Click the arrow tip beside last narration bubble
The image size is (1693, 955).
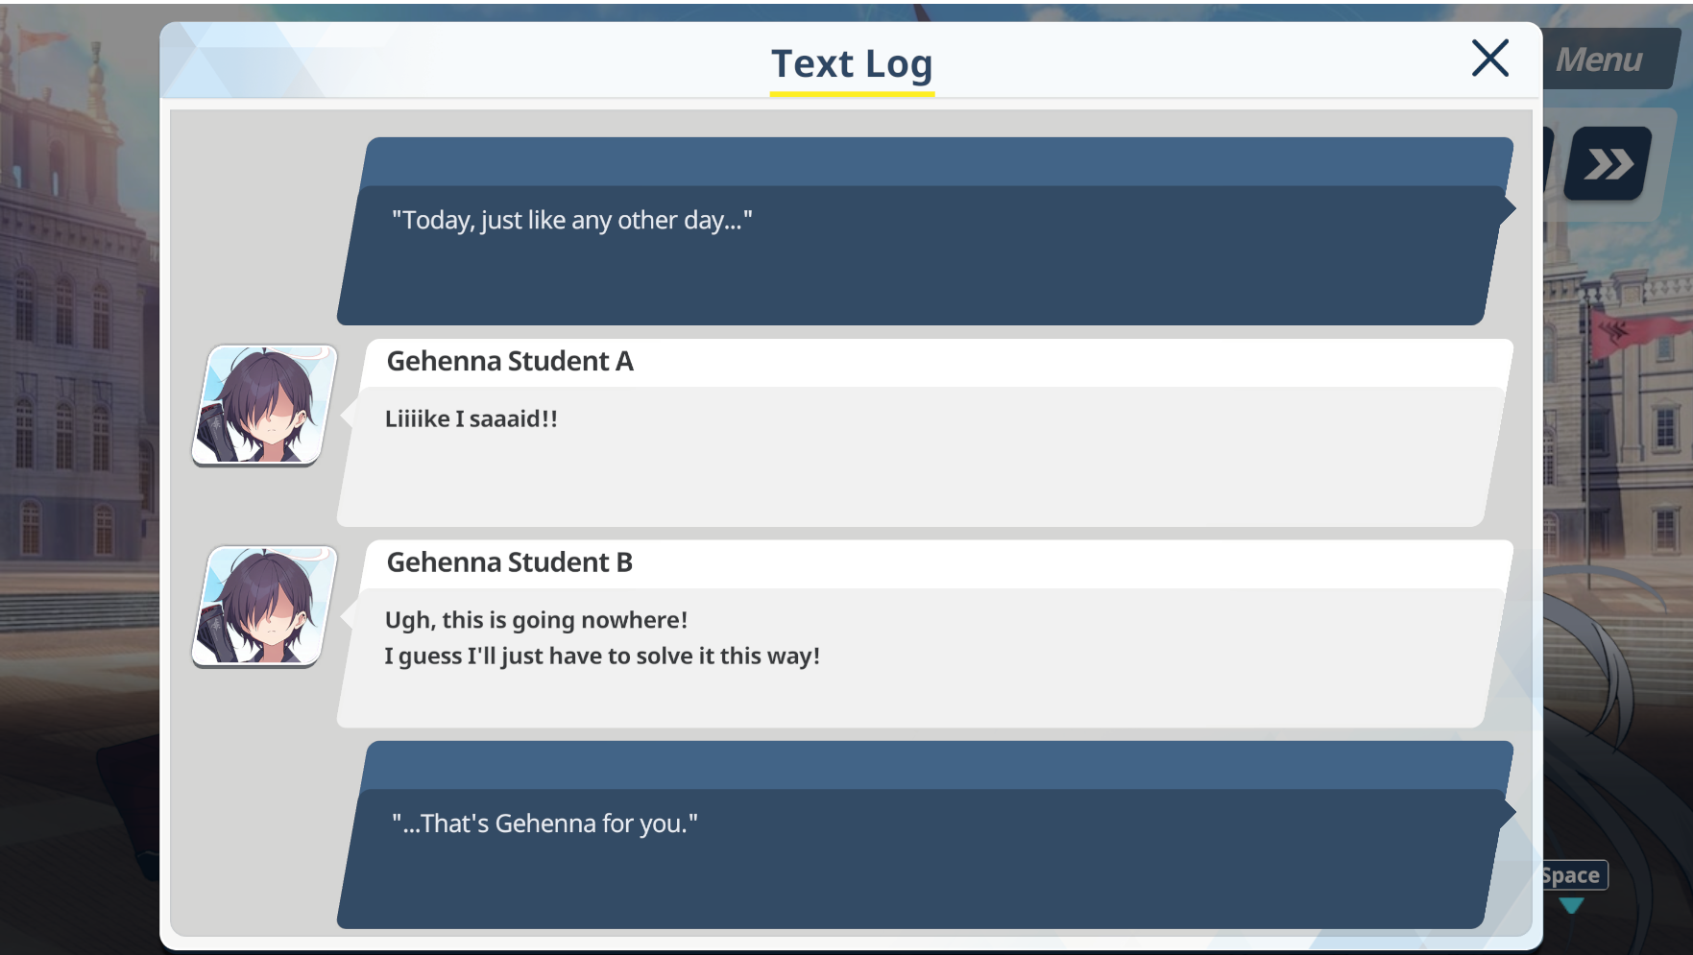1508,813
